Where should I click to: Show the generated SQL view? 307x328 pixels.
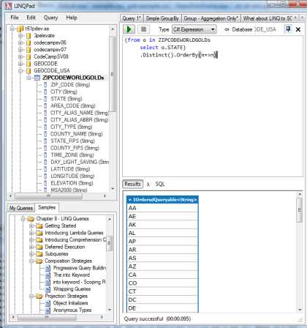pos(160,184)
